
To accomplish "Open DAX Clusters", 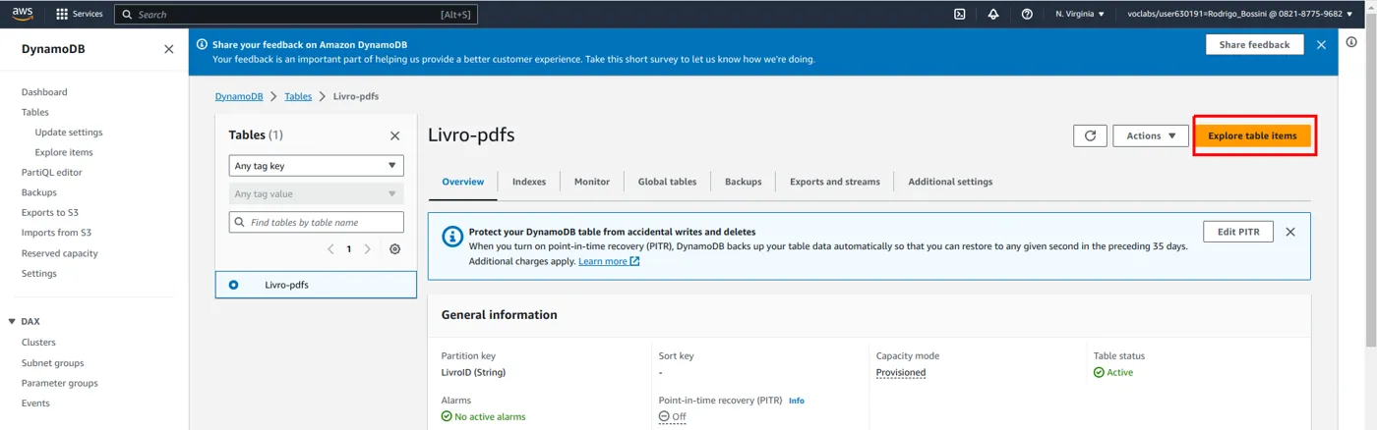I will pos(38,343).
